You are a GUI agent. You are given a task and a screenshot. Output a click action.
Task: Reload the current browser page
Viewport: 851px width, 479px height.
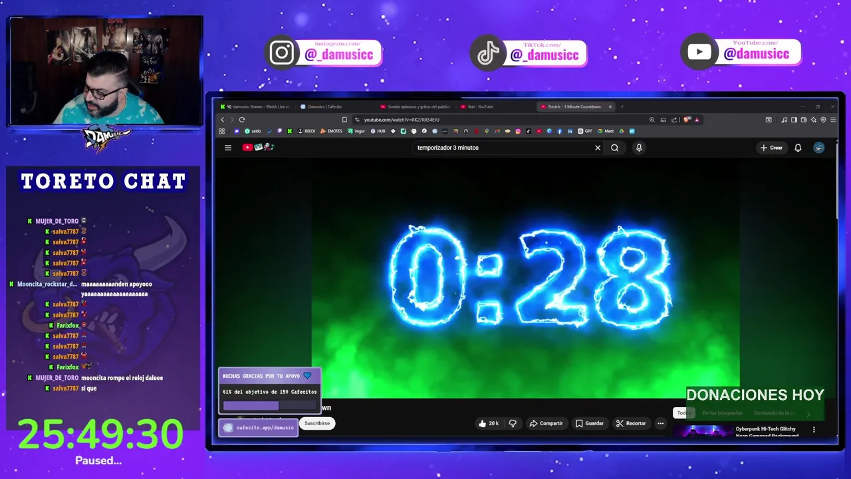(x=242, y=120)
